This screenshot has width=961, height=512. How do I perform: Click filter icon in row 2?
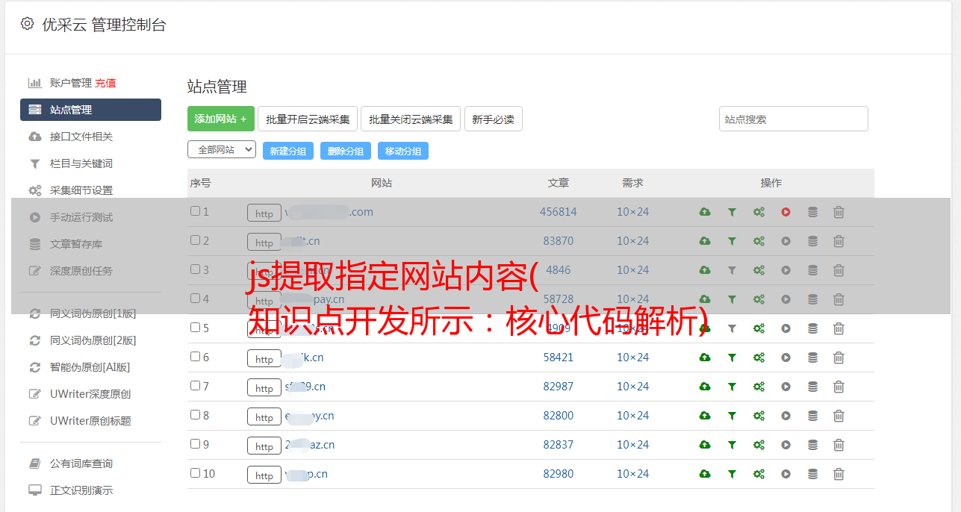click(x=732, y=241)
